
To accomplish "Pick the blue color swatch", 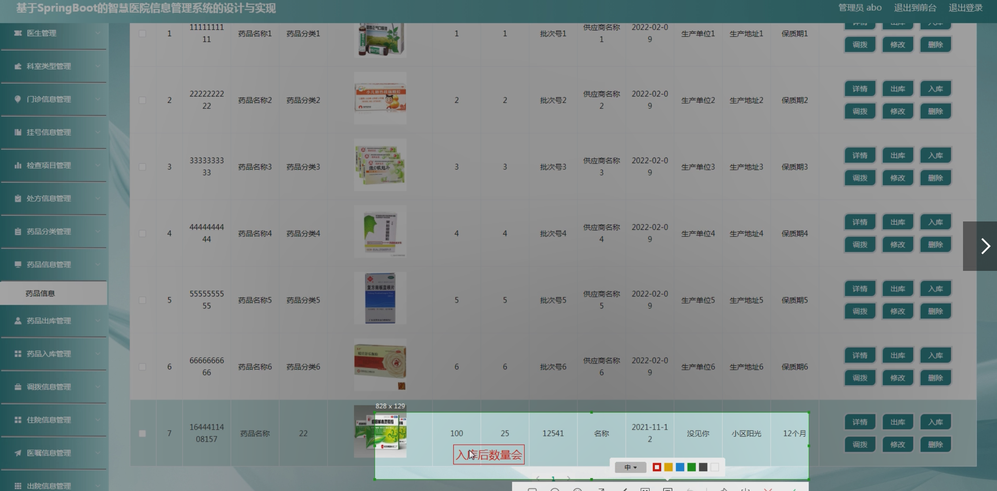I will pos(680,467).
